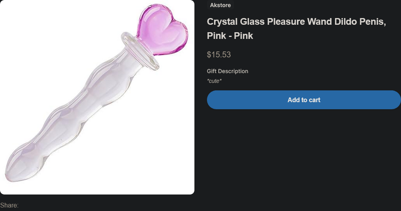This screenshot has height=211, width=401.
Task: Click the "Pink - Pink" line of the title
Action: click(x=230, y=36)
